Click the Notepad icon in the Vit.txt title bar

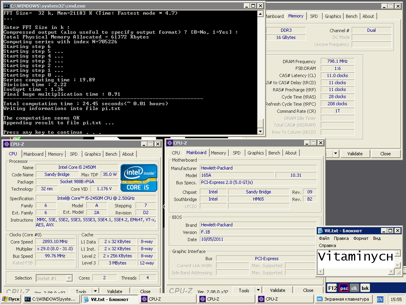(x=320, y=231)
